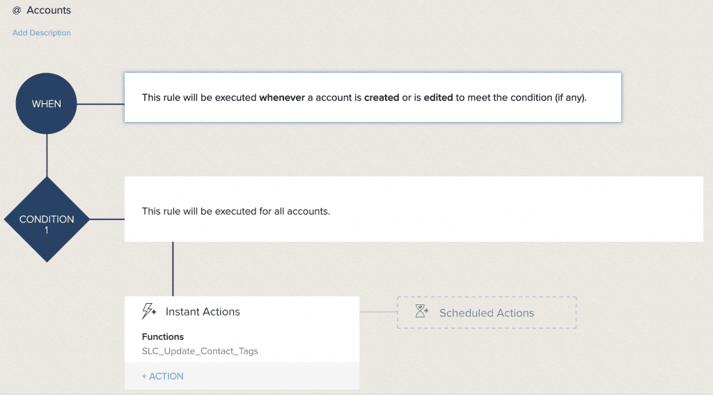Click the word 'edited' in trigger text
This screenshot has width=713, height=395.
439,98
